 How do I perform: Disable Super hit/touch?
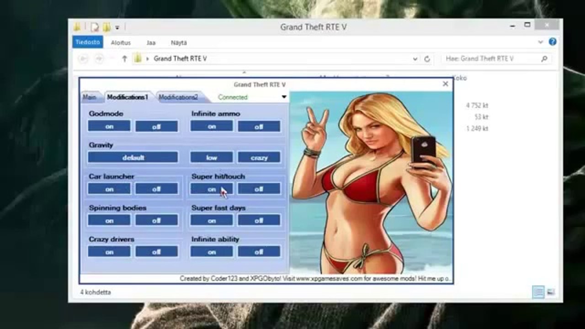click(259, 189)
